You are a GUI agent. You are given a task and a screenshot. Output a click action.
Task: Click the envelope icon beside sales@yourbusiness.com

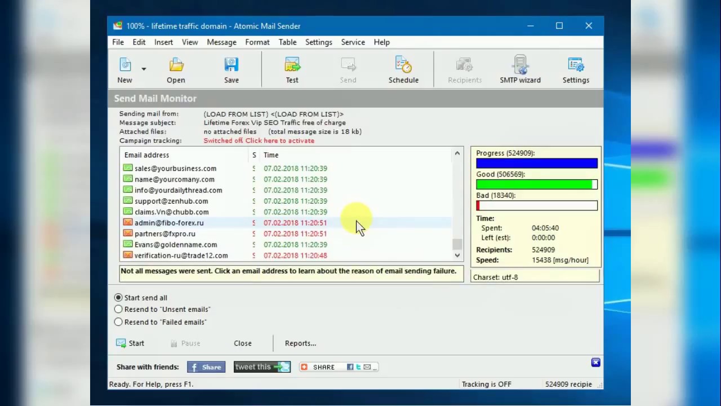[x=128, y=168]
